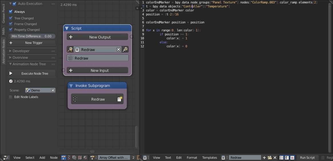Toggle word wrap in text editor

click(x=287, y=157)
